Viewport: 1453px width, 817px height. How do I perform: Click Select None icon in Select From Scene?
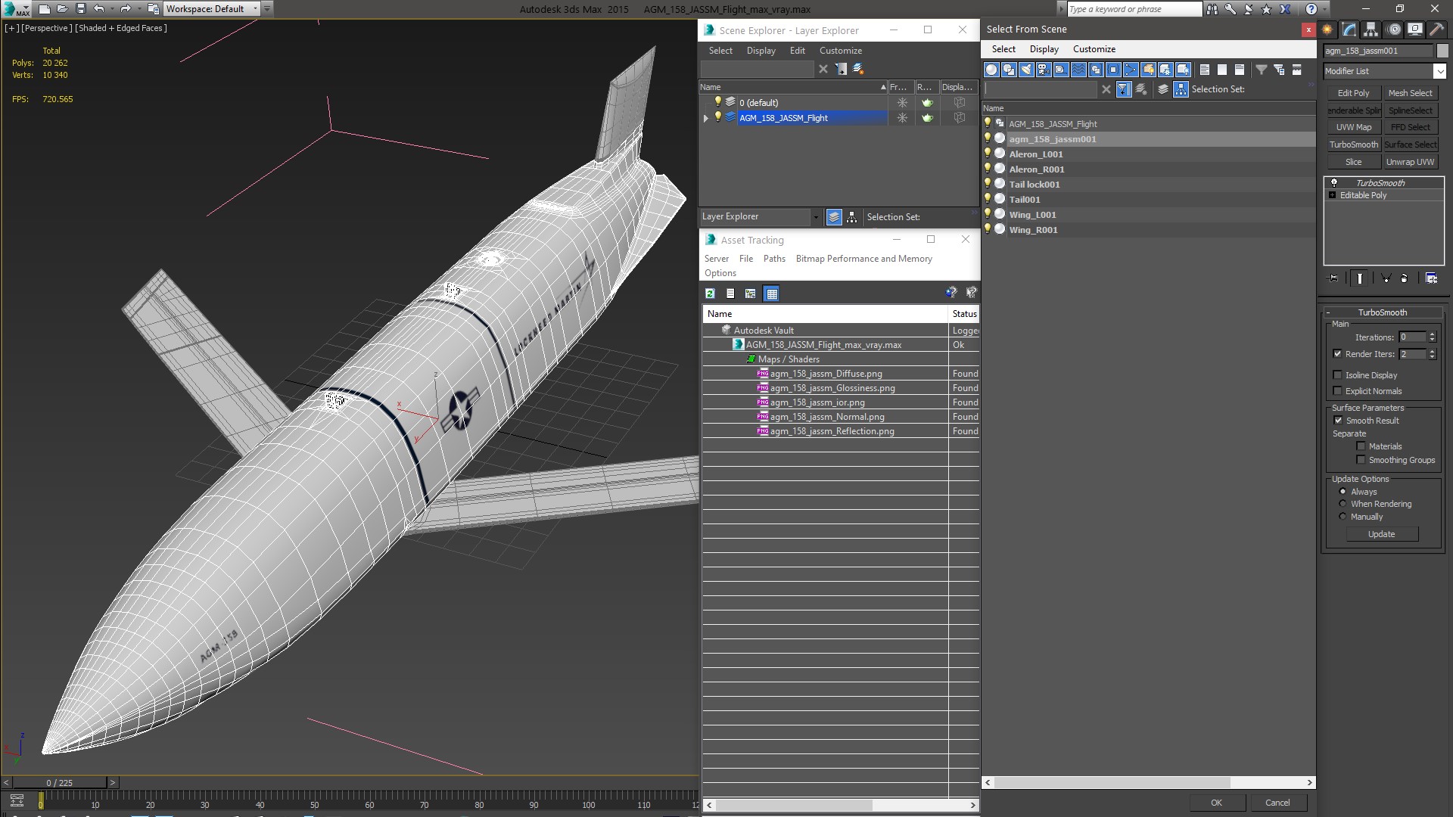coord(1222,70)
